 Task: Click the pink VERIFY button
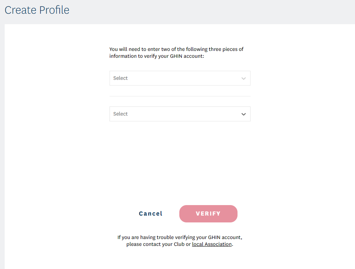pos(208,214)
